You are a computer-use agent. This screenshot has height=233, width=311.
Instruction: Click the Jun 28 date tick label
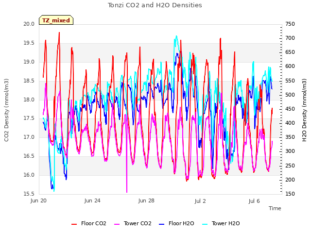[x=146, y=200]
